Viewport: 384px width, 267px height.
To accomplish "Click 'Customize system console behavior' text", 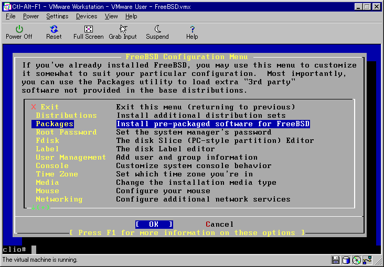I will 194,166.
